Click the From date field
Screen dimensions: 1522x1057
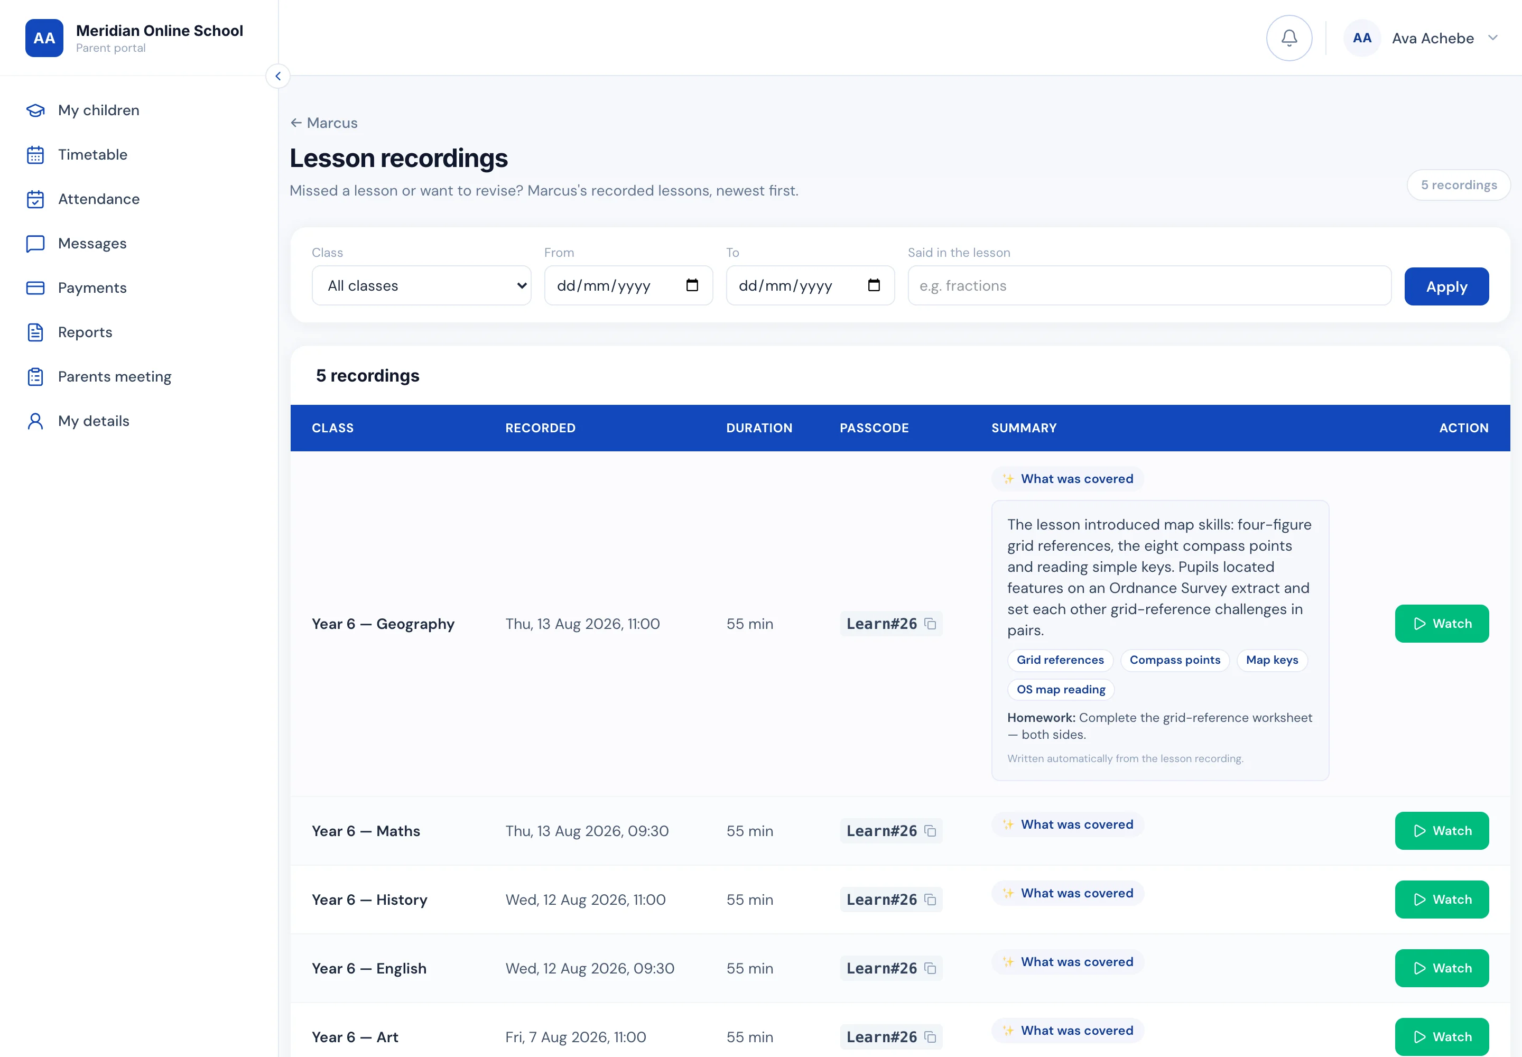tap(628, 285)
